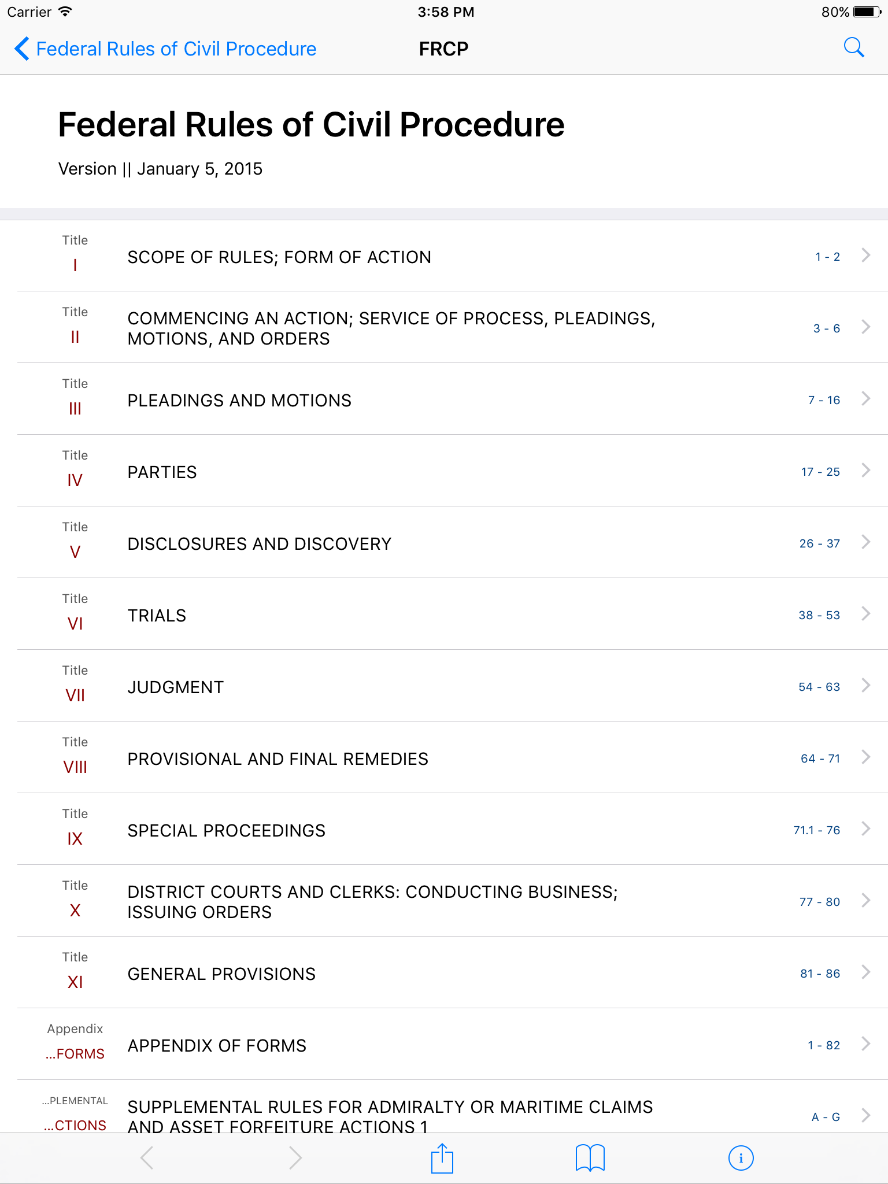Select rule range 17 - 25
The height and width of the screenshot is (1184, 888).
pyautogui.click(x=821, y=472)
